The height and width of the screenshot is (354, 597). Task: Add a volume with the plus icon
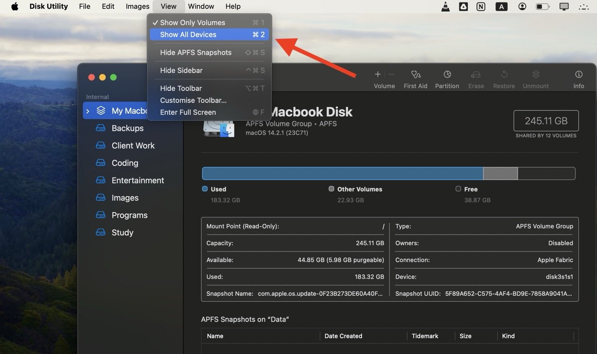pos(378,75)
